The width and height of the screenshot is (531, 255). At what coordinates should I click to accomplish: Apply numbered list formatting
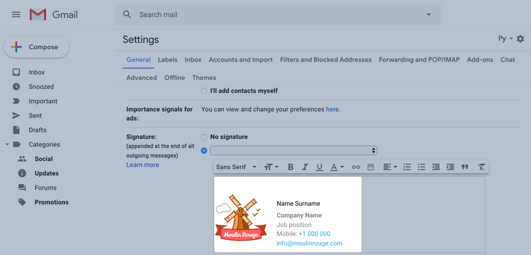pyautogui.click(x=407, y=167)
